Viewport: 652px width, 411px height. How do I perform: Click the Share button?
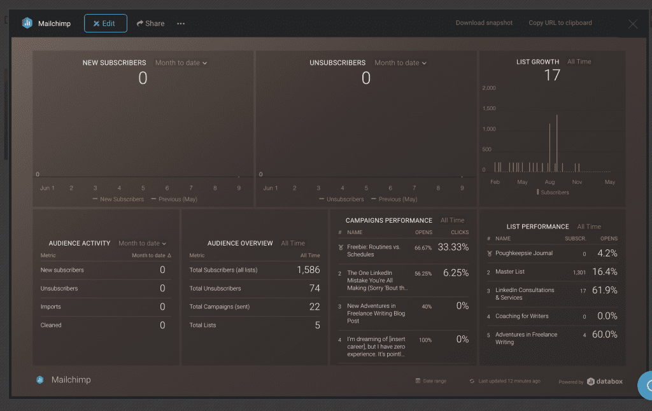150,23
